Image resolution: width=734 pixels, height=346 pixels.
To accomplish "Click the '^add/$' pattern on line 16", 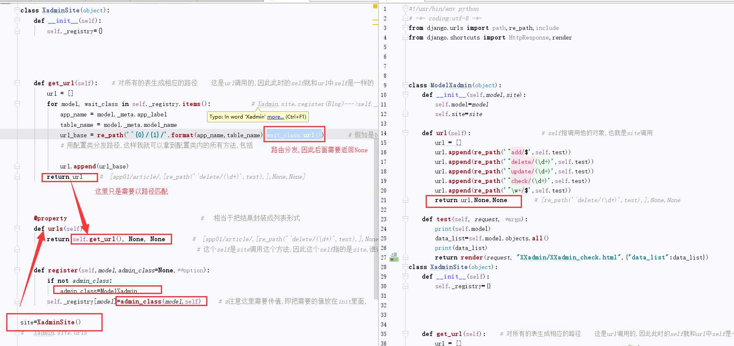I will [519, 152].
